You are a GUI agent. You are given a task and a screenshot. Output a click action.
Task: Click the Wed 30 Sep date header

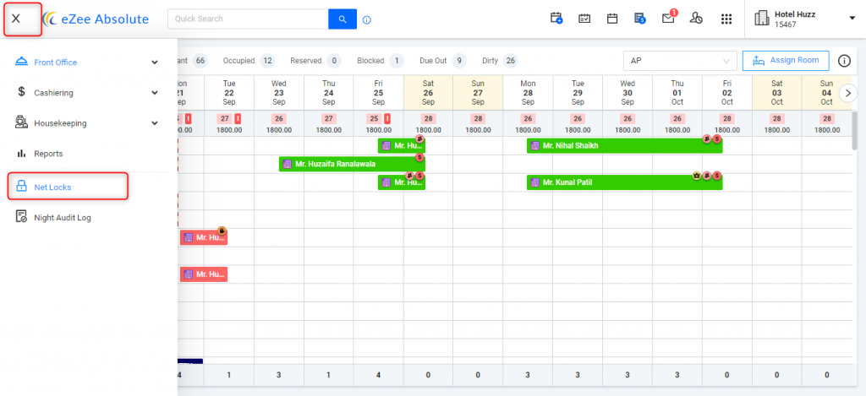point(628,93)
